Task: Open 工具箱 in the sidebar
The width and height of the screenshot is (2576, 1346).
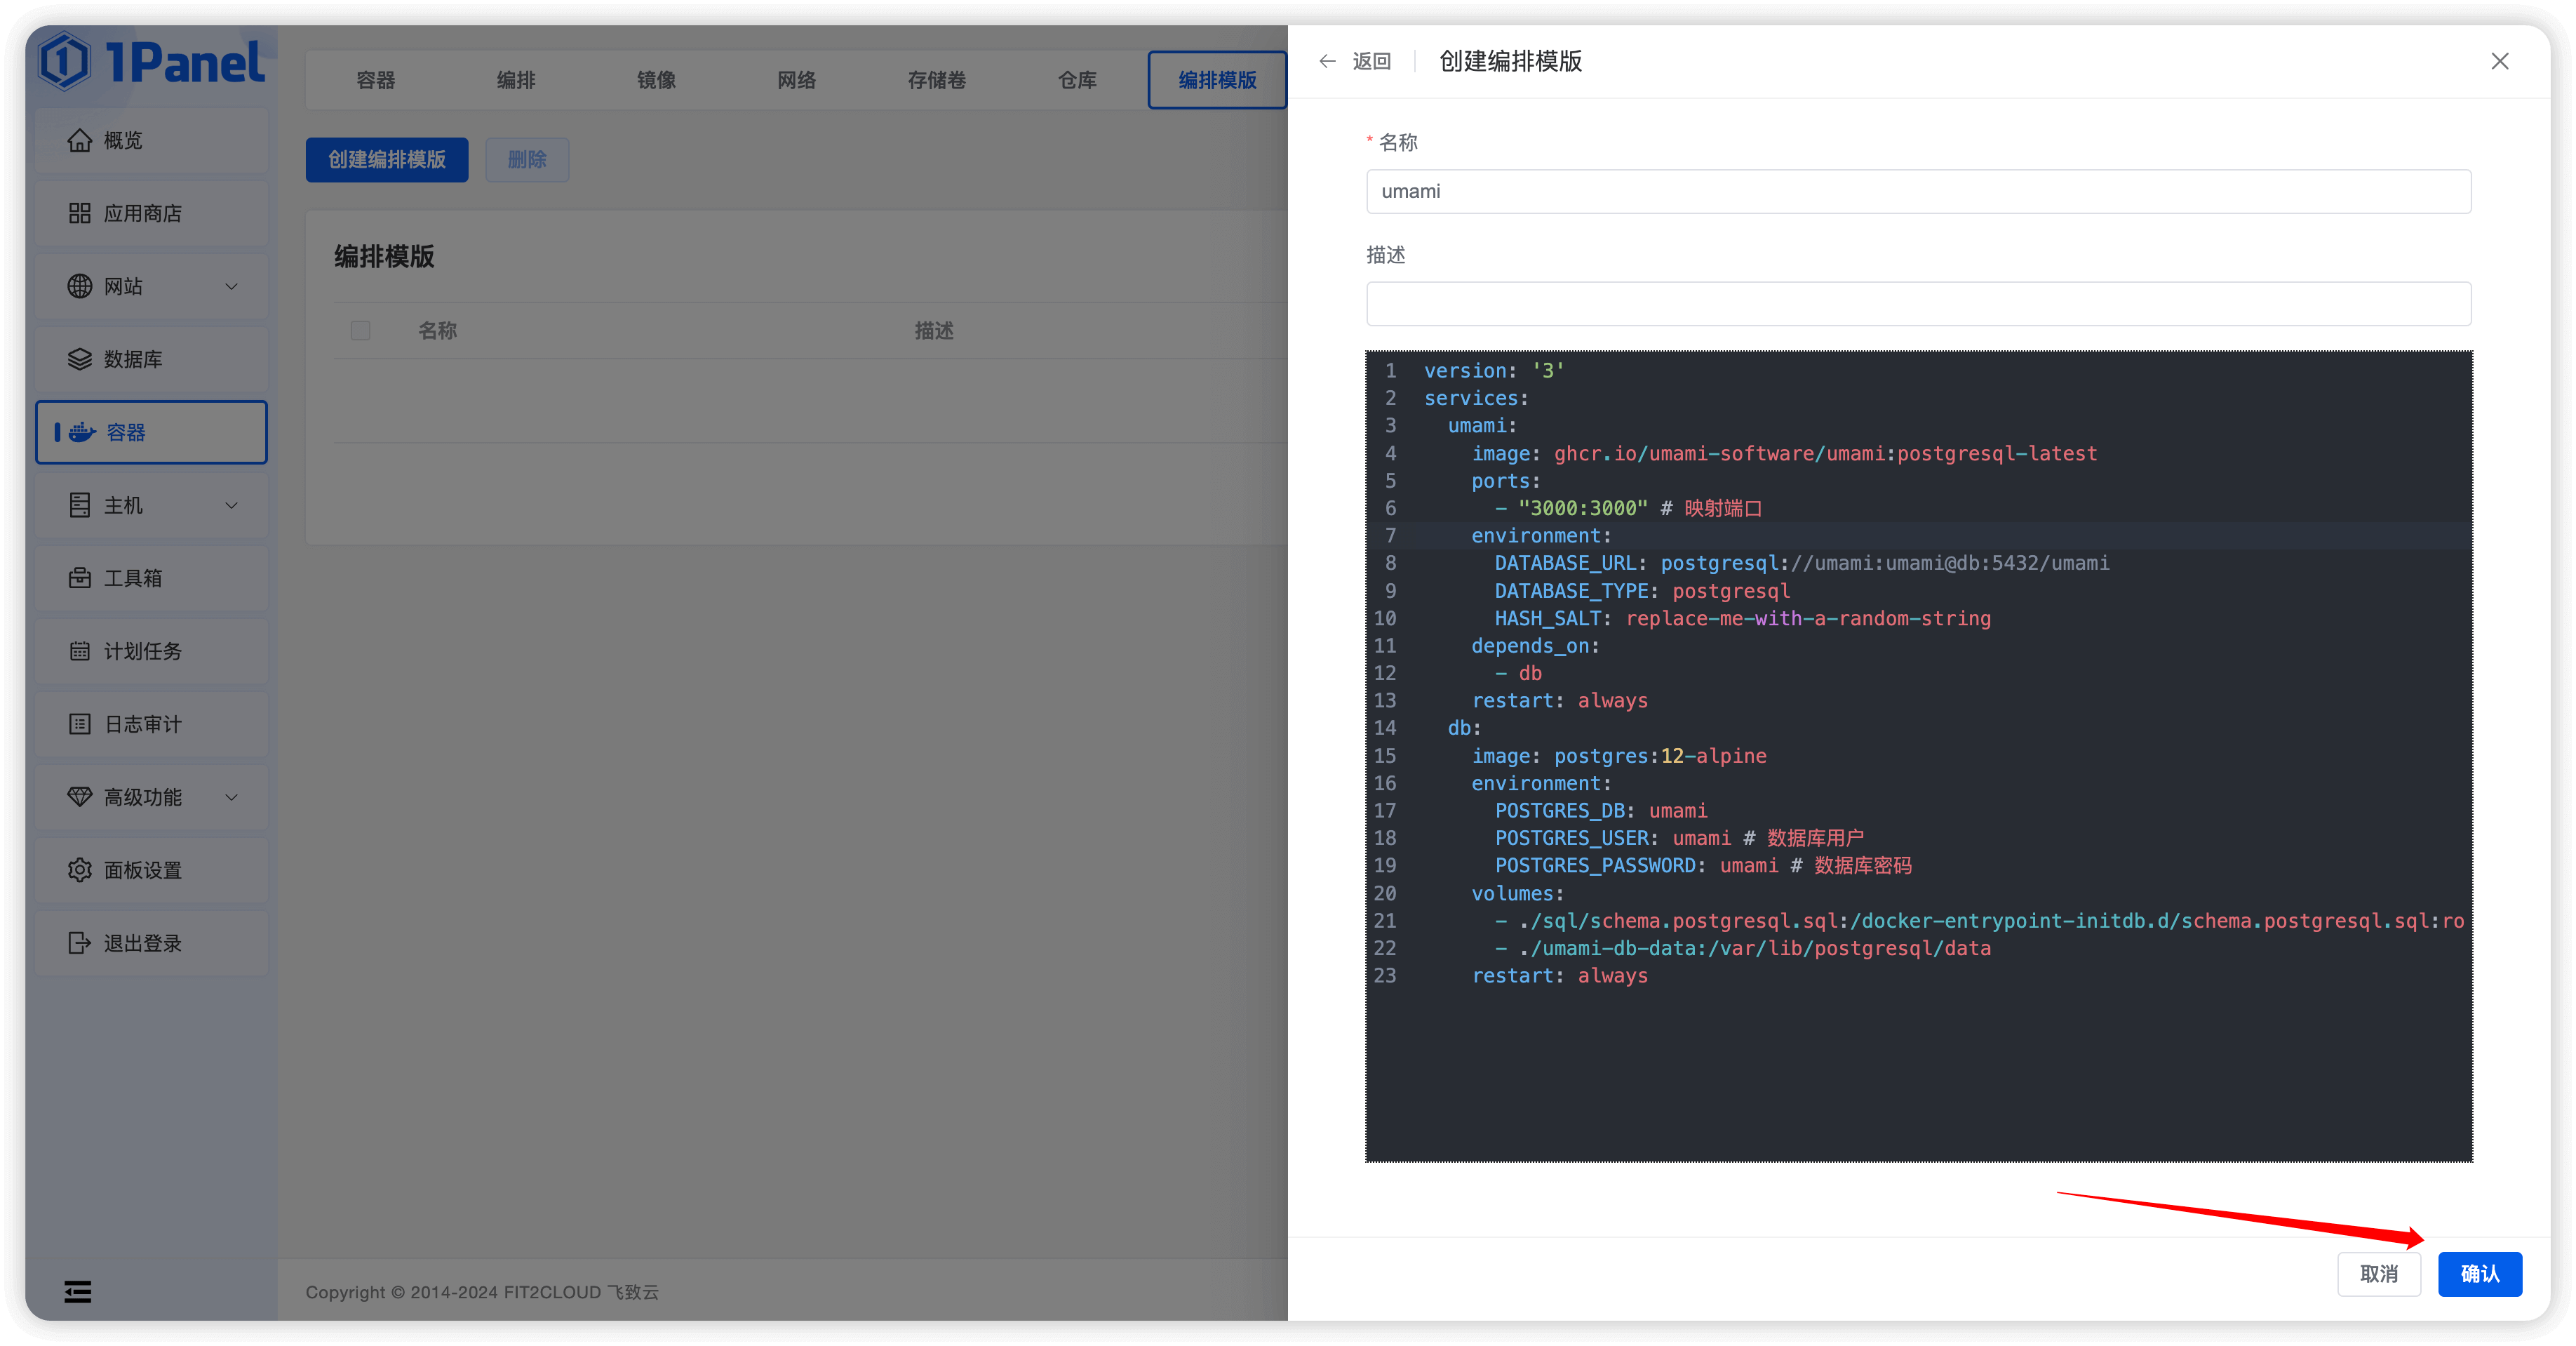Action: coord(152,579)
